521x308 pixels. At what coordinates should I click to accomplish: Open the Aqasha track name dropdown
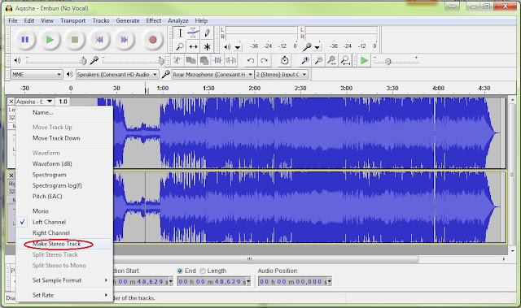coord(34,102)
